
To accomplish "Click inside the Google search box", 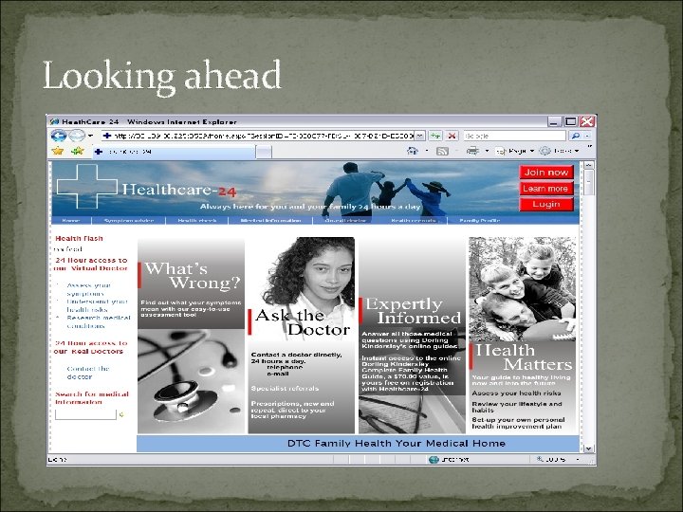I will point(514,136).
